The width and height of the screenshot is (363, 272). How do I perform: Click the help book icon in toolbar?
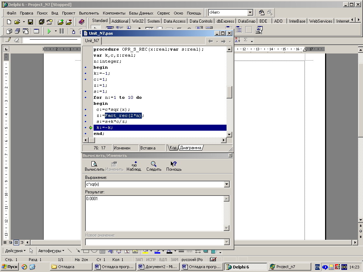pos(82,22)
